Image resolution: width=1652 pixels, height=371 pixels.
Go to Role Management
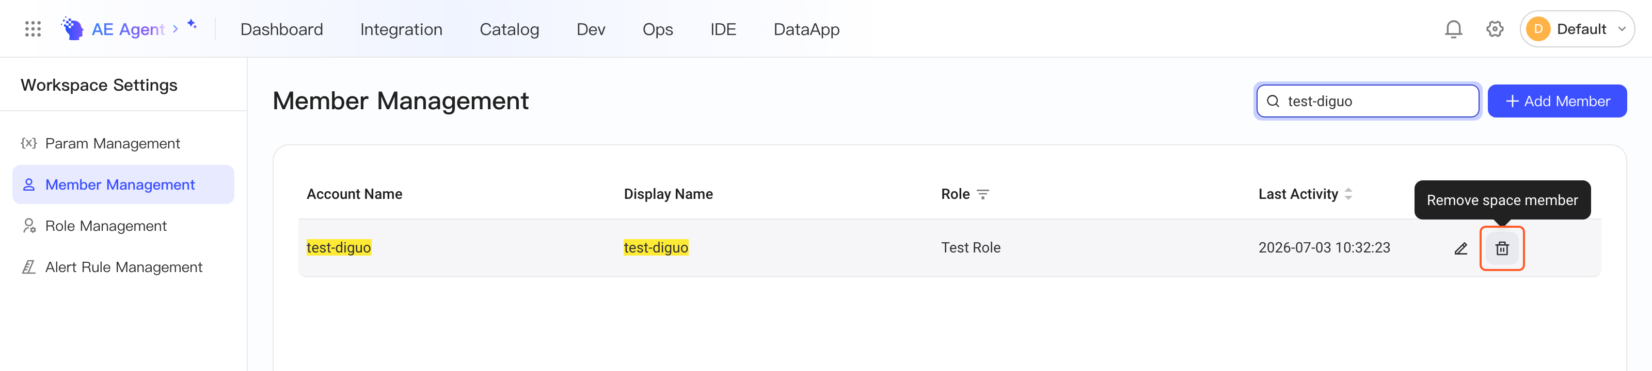123,226
